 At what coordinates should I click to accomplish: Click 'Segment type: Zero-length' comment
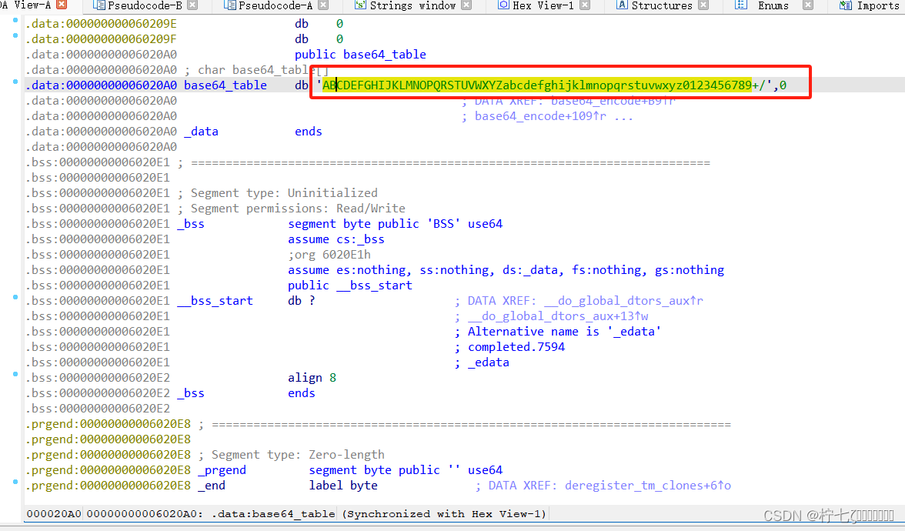click(x=292, y=455)
